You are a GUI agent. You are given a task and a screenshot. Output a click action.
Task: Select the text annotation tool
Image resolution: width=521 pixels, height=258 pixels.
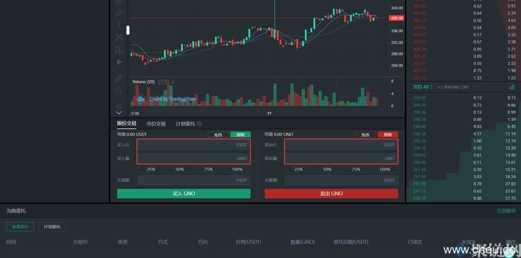119,25
